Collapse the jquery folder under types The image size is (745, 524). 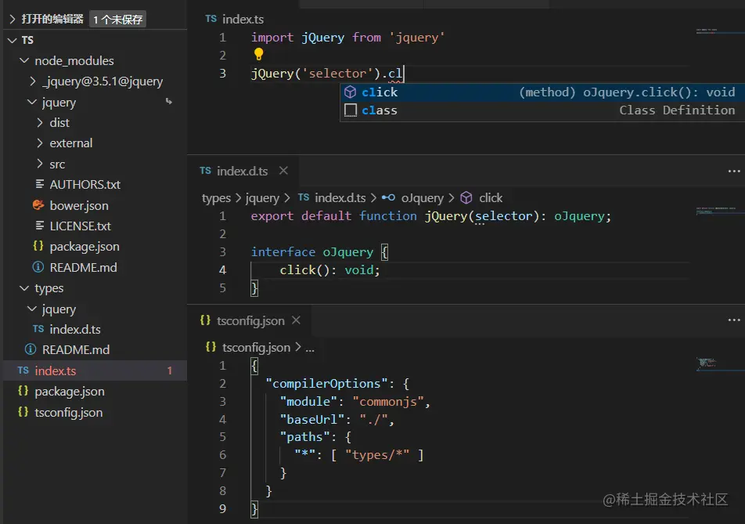coord(32,309)
